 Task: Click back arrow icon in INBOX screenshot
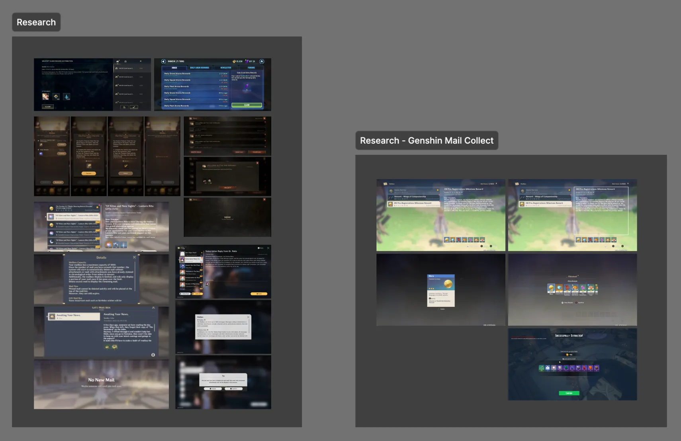164,61
